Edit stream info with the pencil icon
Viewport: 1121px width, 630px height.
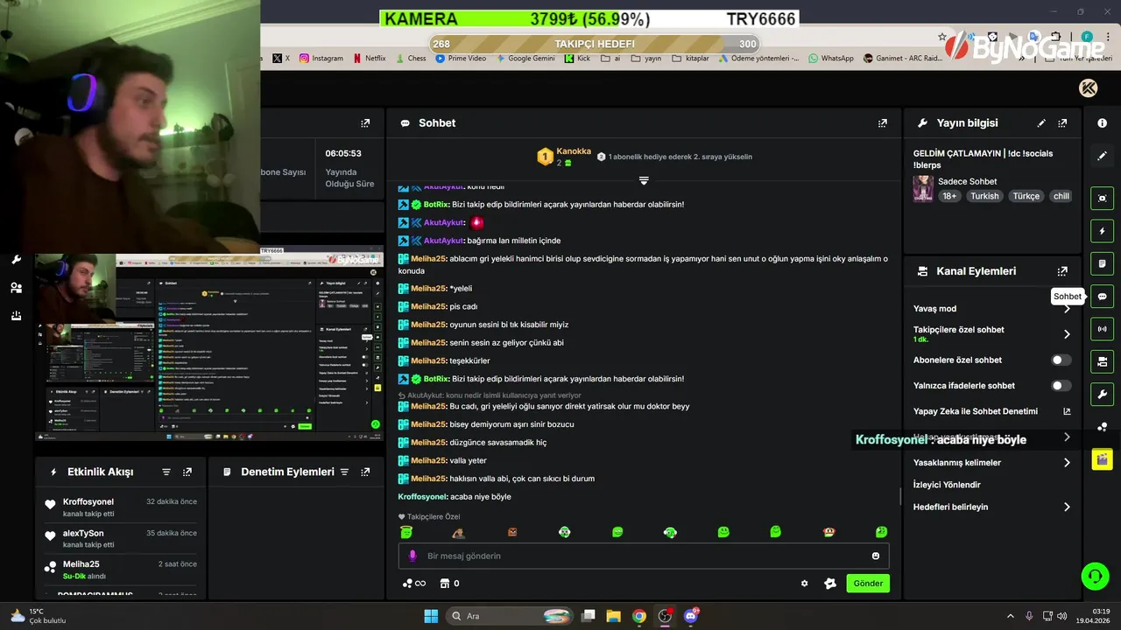[1041, 123]
